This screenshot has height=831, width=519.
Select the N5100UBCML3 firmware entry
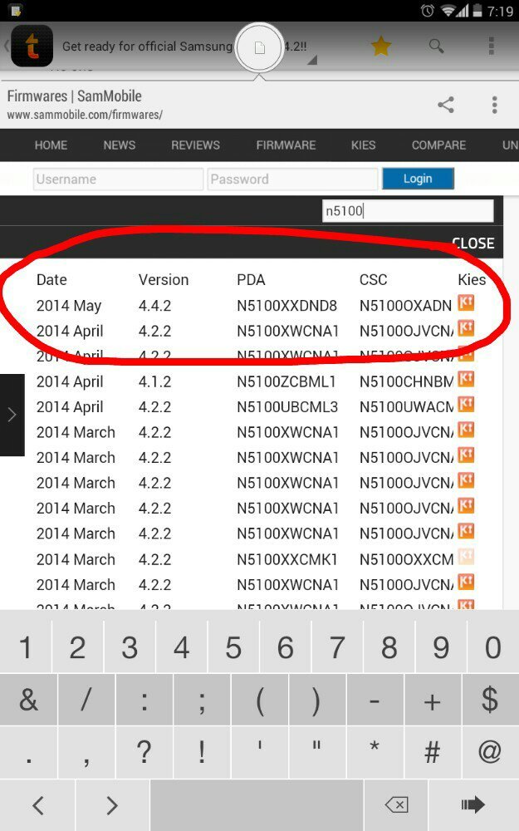pyautogui.click(x=287, y=407)
